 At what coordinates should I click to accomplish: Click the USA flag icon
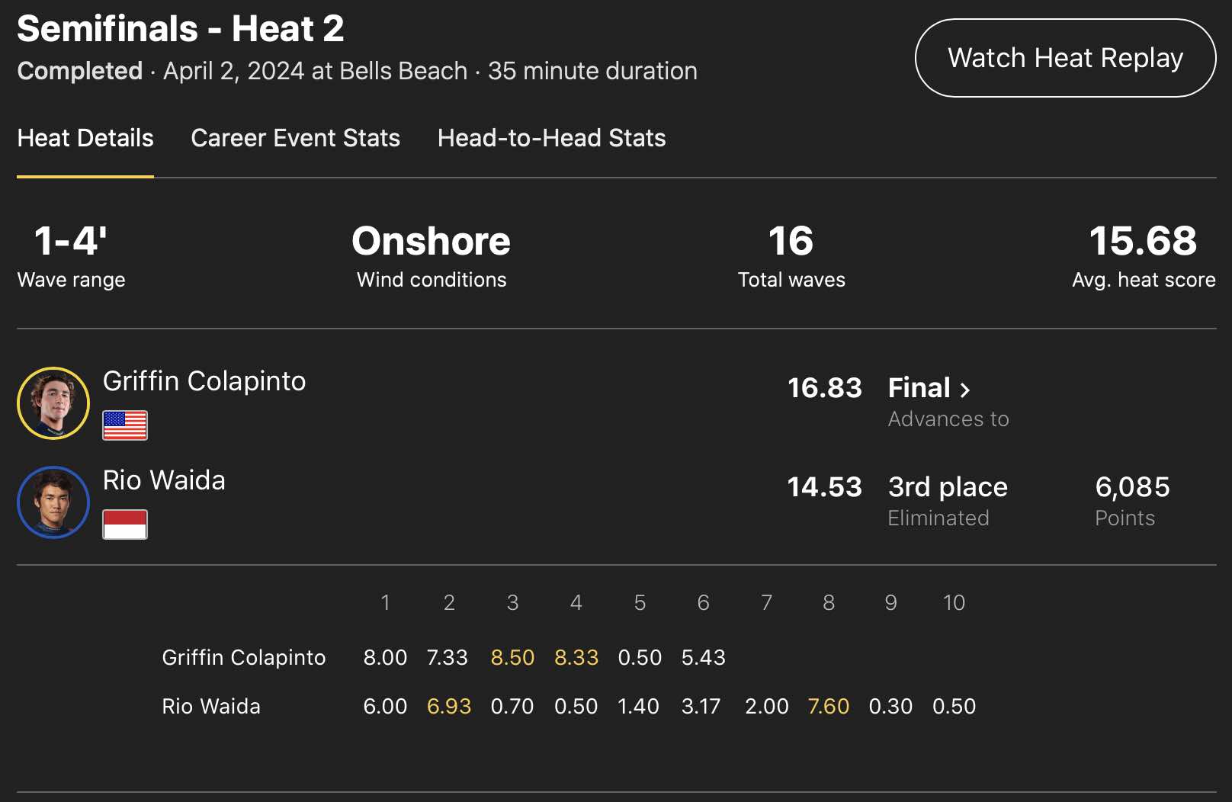coord(125,425)
